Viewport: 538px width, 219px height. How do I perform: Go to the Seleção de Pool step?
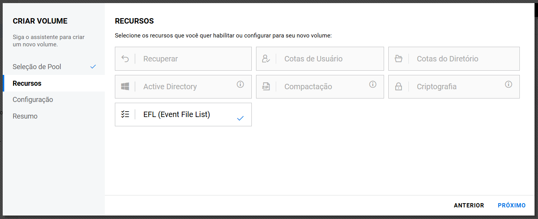pos(37,67)
